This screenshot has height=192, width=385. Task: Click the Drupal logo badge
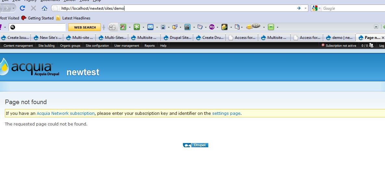(195, 145)
